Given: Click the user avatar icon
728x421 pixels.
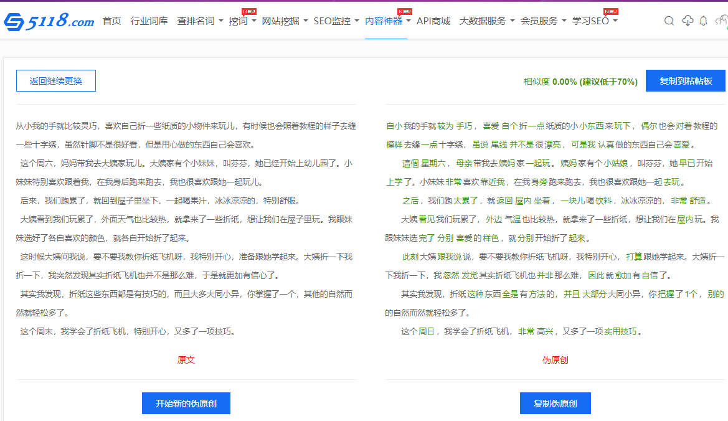Looking at the screenshot, I should pyautogui.click(x=721, y=21).
